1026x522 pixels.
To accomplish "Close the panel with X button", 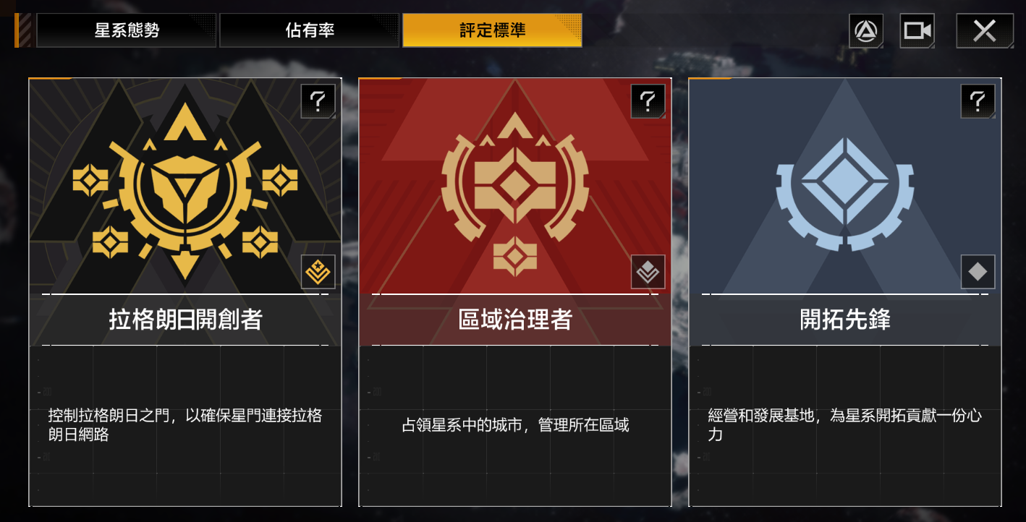I will click(x=985, y=31).
